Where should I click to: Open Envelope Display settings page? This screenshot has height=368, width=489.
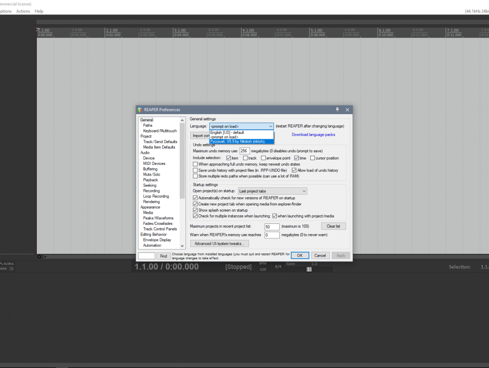[x=157, y=240]
